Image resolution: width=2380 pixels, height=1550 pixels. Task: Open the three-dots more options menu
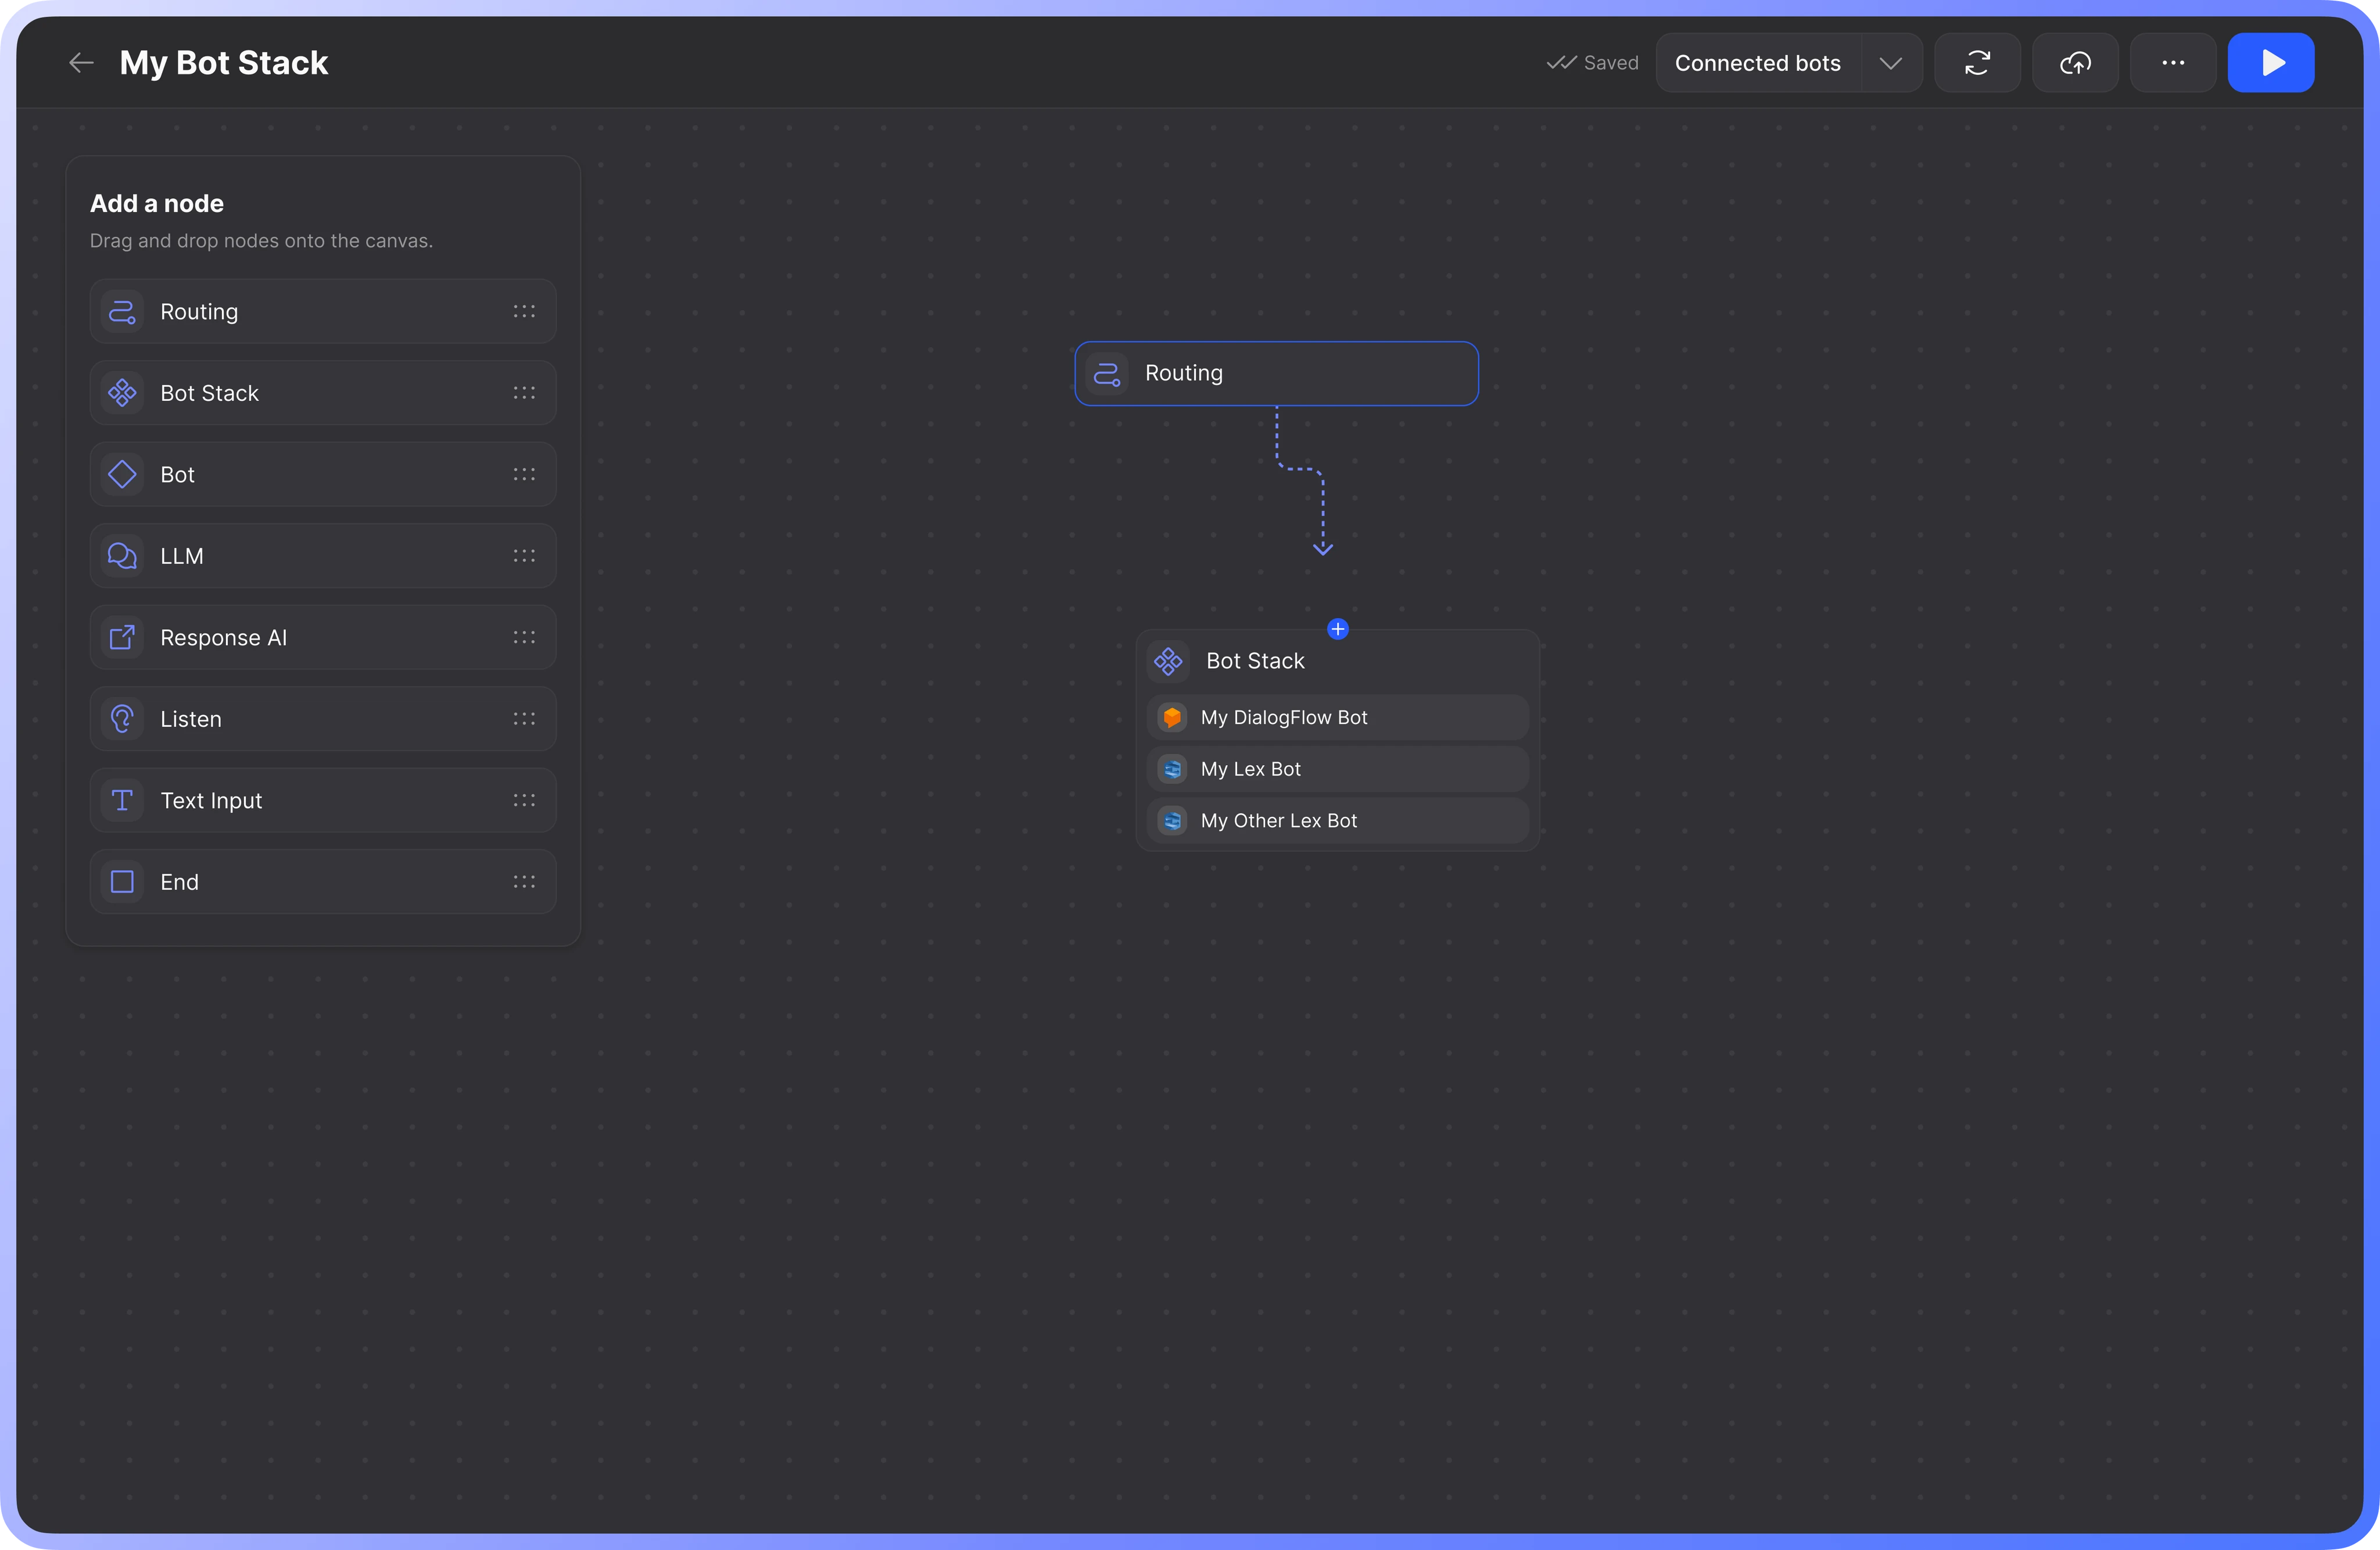(2172, 63)
